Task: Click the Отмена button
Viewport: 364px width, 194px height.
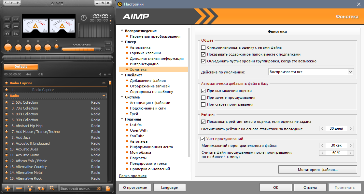Action: pos(310,188)
